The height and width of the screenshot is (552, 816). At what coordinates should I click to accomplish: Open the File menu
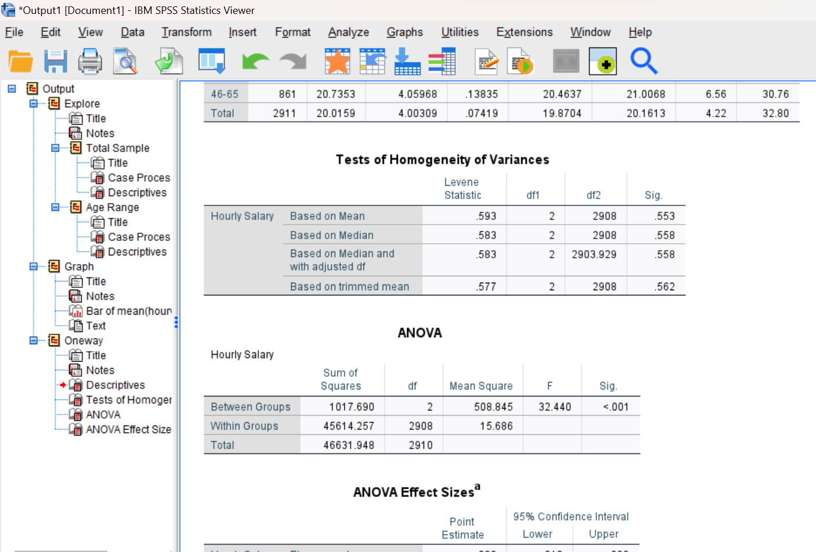[x=14, y=32]
